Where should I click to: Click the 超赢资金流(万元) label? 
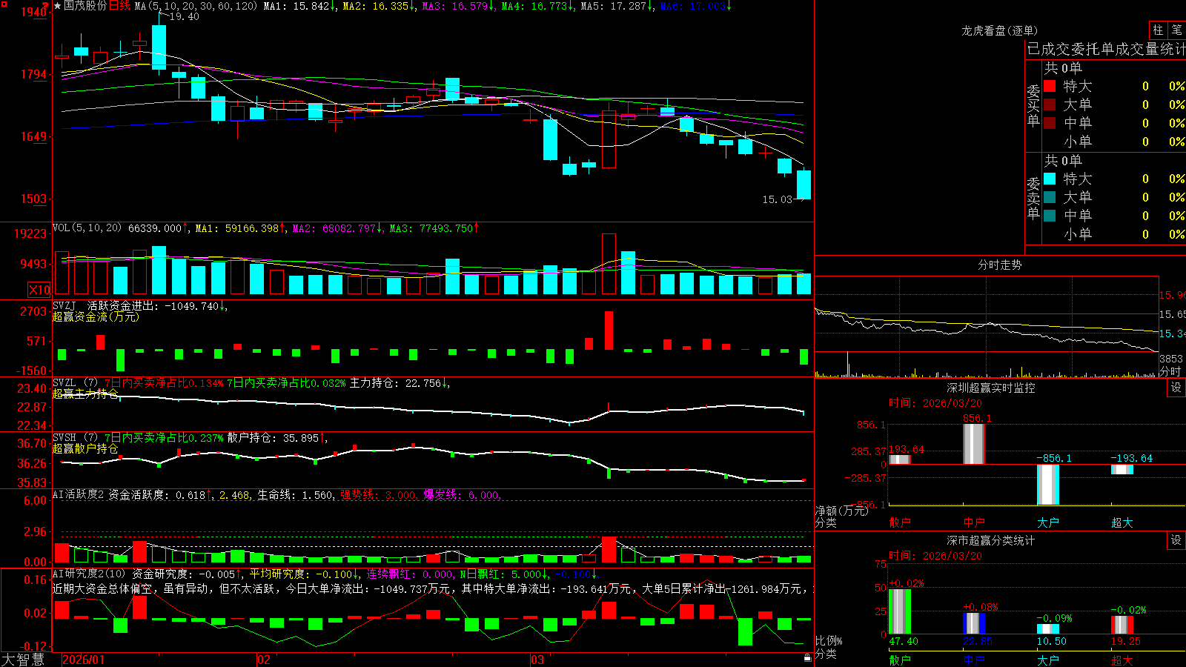tap(96, 316)
